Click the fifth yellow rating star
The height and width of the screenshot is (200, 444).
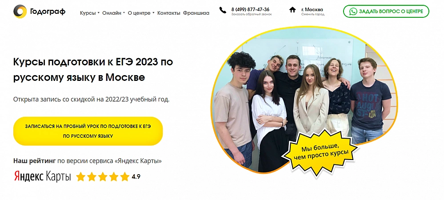coord(124,176)
